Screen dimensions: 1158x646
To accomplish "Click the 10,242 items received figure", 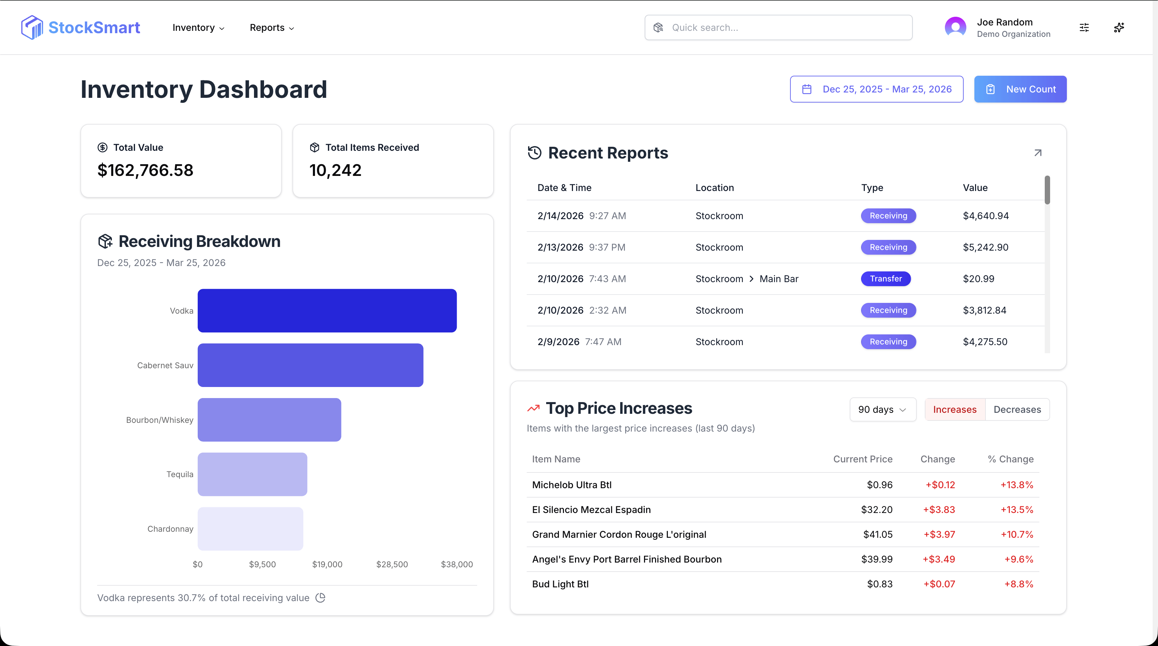I will point(335,170).
